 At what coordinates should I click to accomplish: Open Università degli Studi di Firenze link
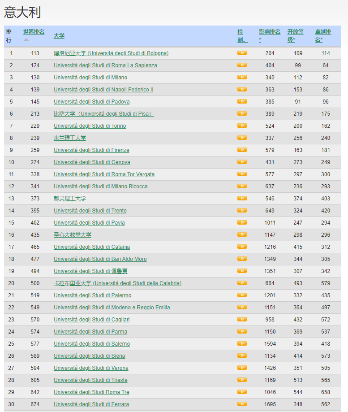[91, 150]
